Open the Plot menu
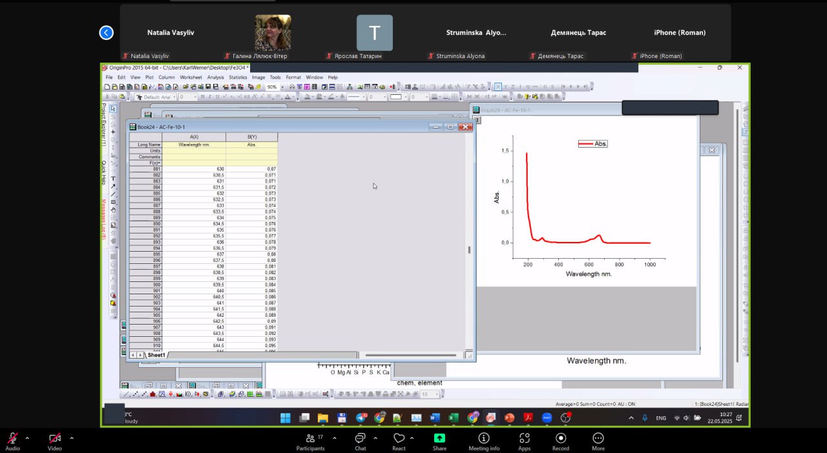The width and height of the screenshot is (827, 453). [149, 77]
